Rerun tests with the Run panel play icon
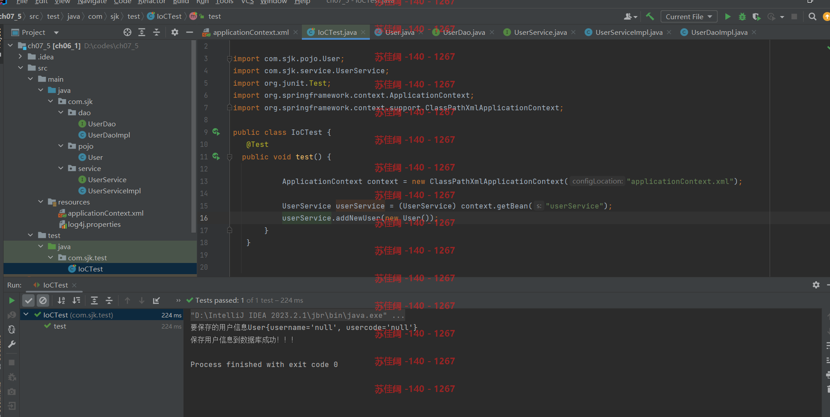The width and height of the screenshot is (830, 417). tap(12, 300)
